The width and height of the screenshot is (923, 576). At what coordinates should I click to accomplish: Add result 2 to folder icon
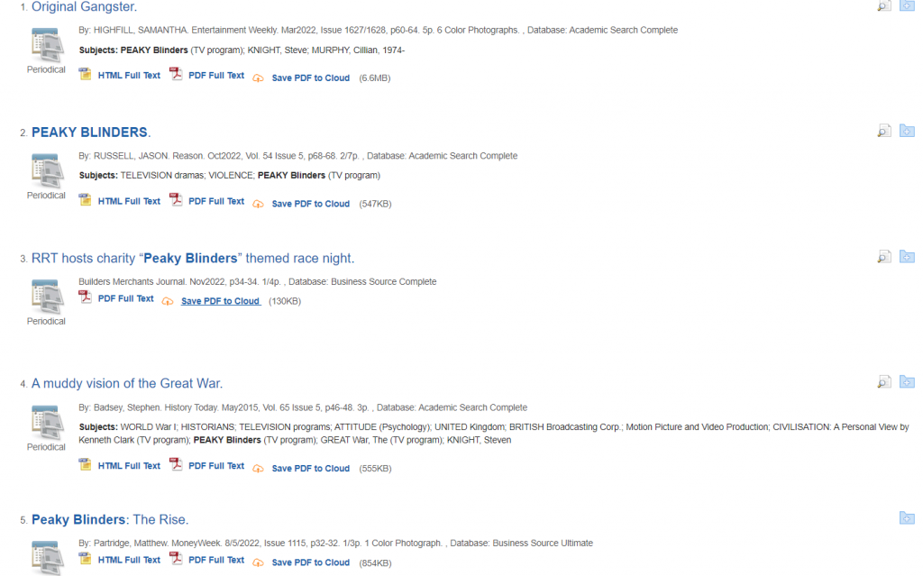(x=907, y=131)
